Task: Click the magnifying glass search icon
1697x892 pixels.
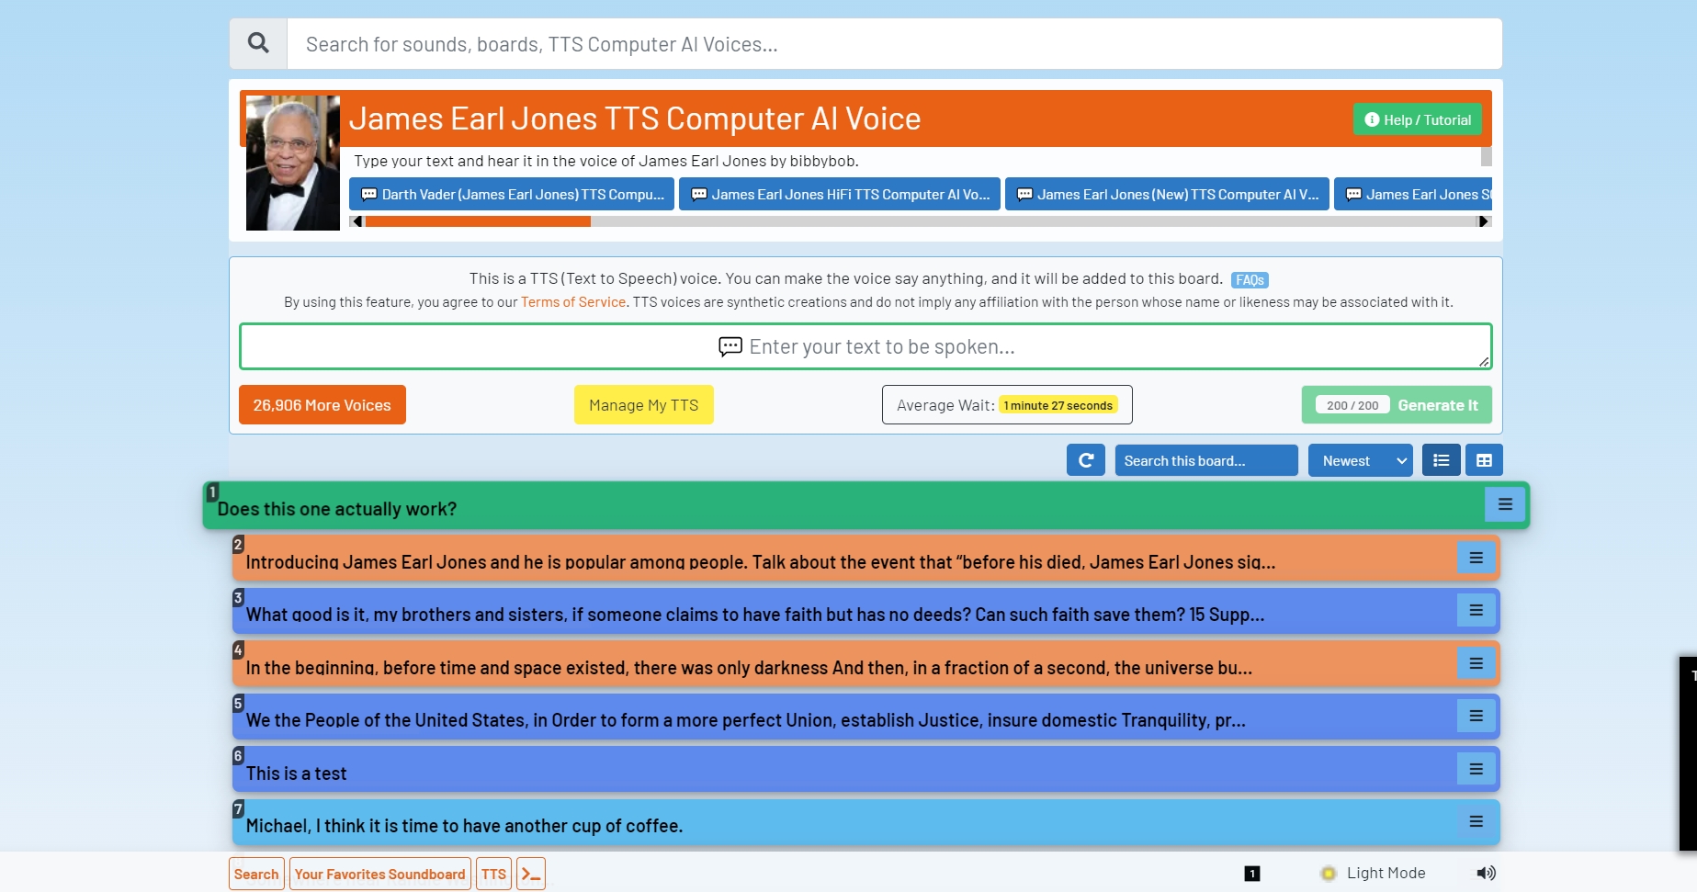Action: (x=258, y=43)
